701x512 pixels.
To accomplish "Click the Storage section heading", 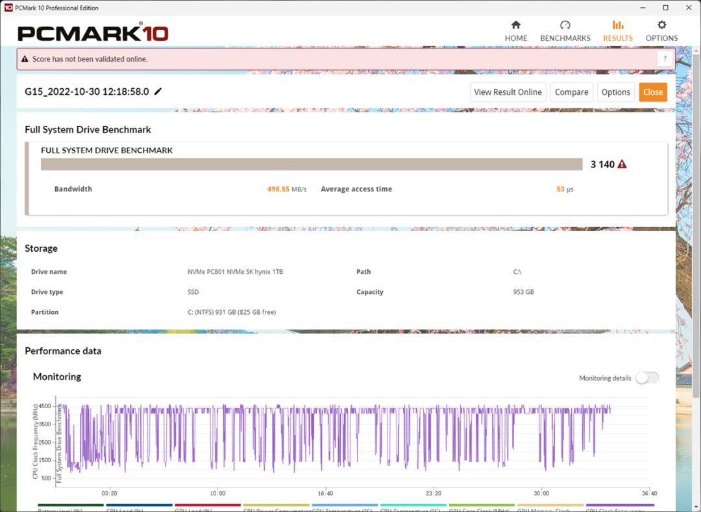I will [41, 249].
